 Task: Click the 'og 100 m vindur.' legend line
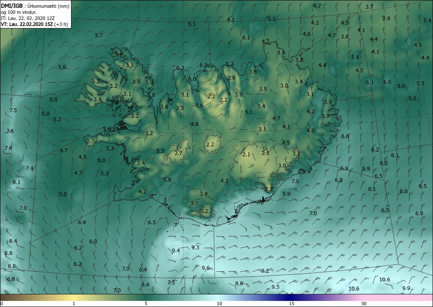pyautogui.click(x=19, y=12)
